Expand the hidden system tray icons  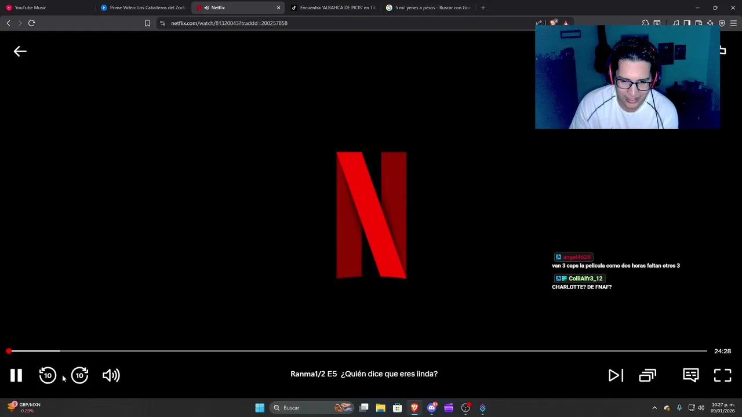tap(654, 408)
